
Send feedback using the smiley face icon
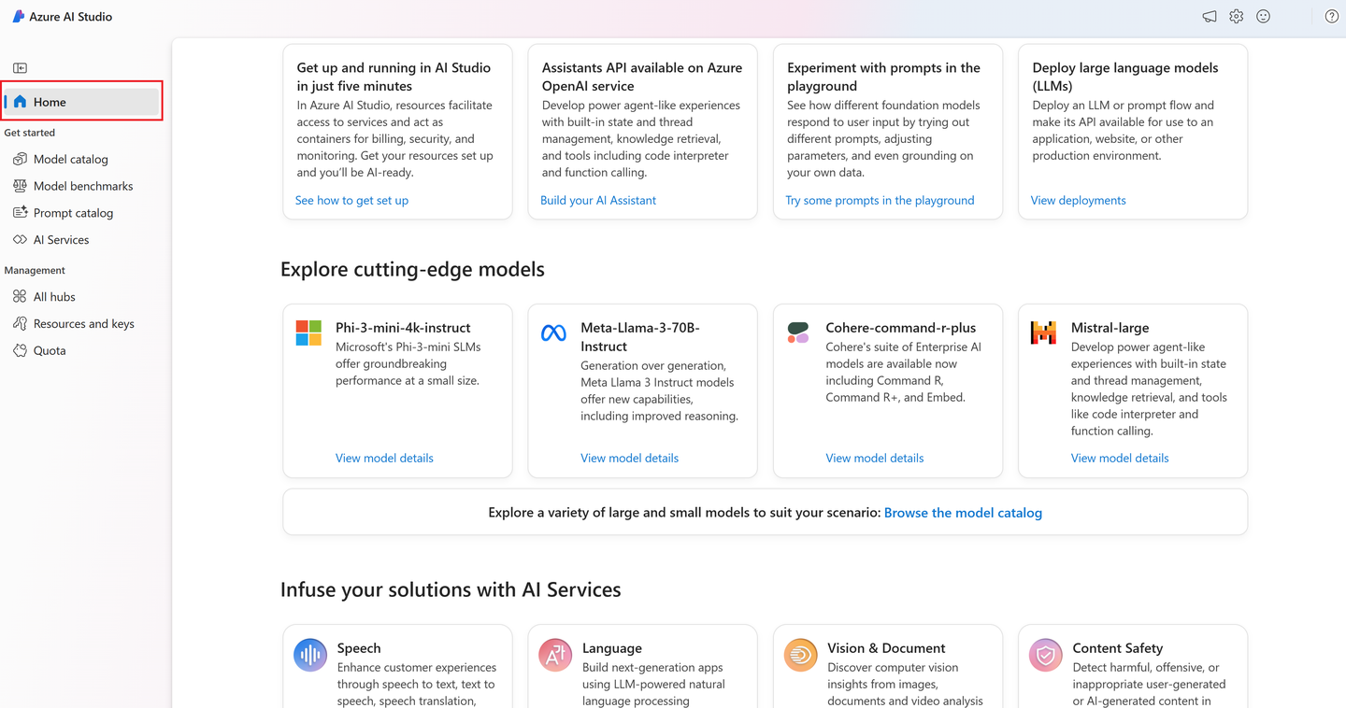[x=1263, y=16]
